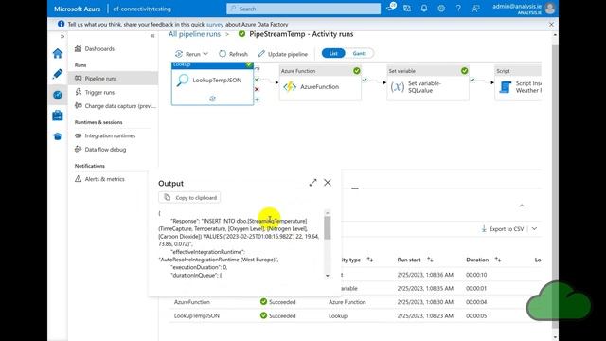Click the All pipeline runs breadcrumb
Image resolution: width=606 pixels, height=341 pixels.
(194, 34)
